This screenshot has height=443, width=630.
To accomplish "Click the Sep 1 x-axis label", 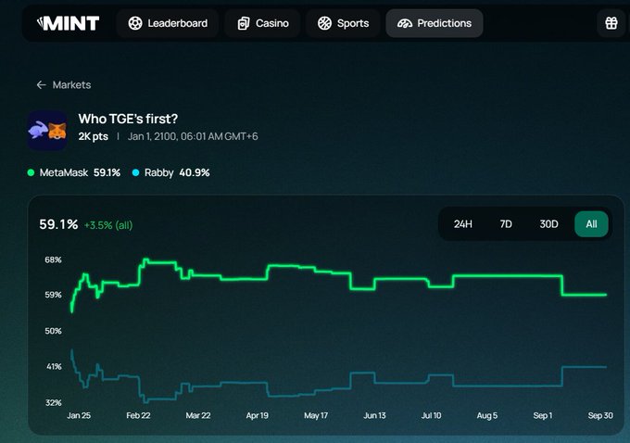I will point(542,416).
